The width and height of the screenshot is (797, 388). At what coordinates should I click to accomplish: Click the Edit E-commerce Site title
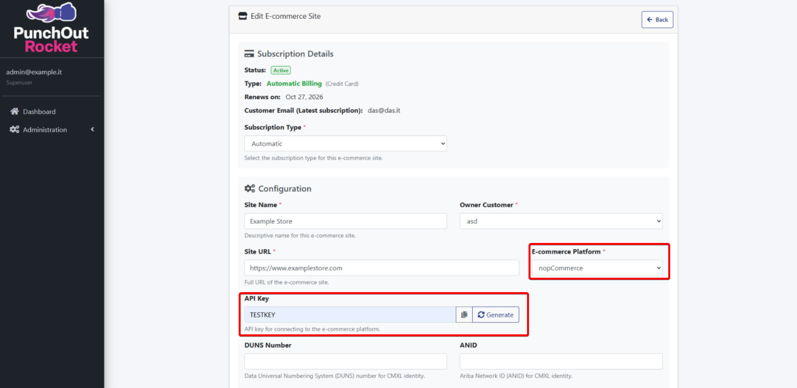286,16
